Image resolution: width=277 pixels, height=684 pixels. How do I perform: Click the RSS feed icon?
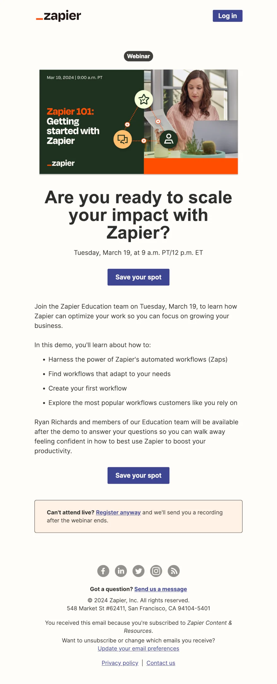(173, 571)
